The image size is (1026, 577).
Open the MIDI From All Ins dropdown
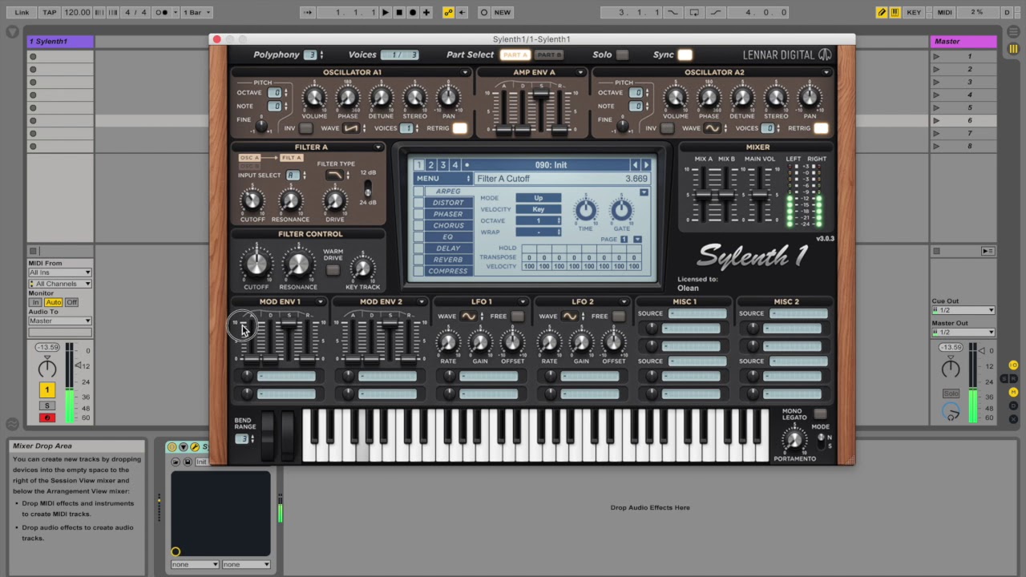60,272
